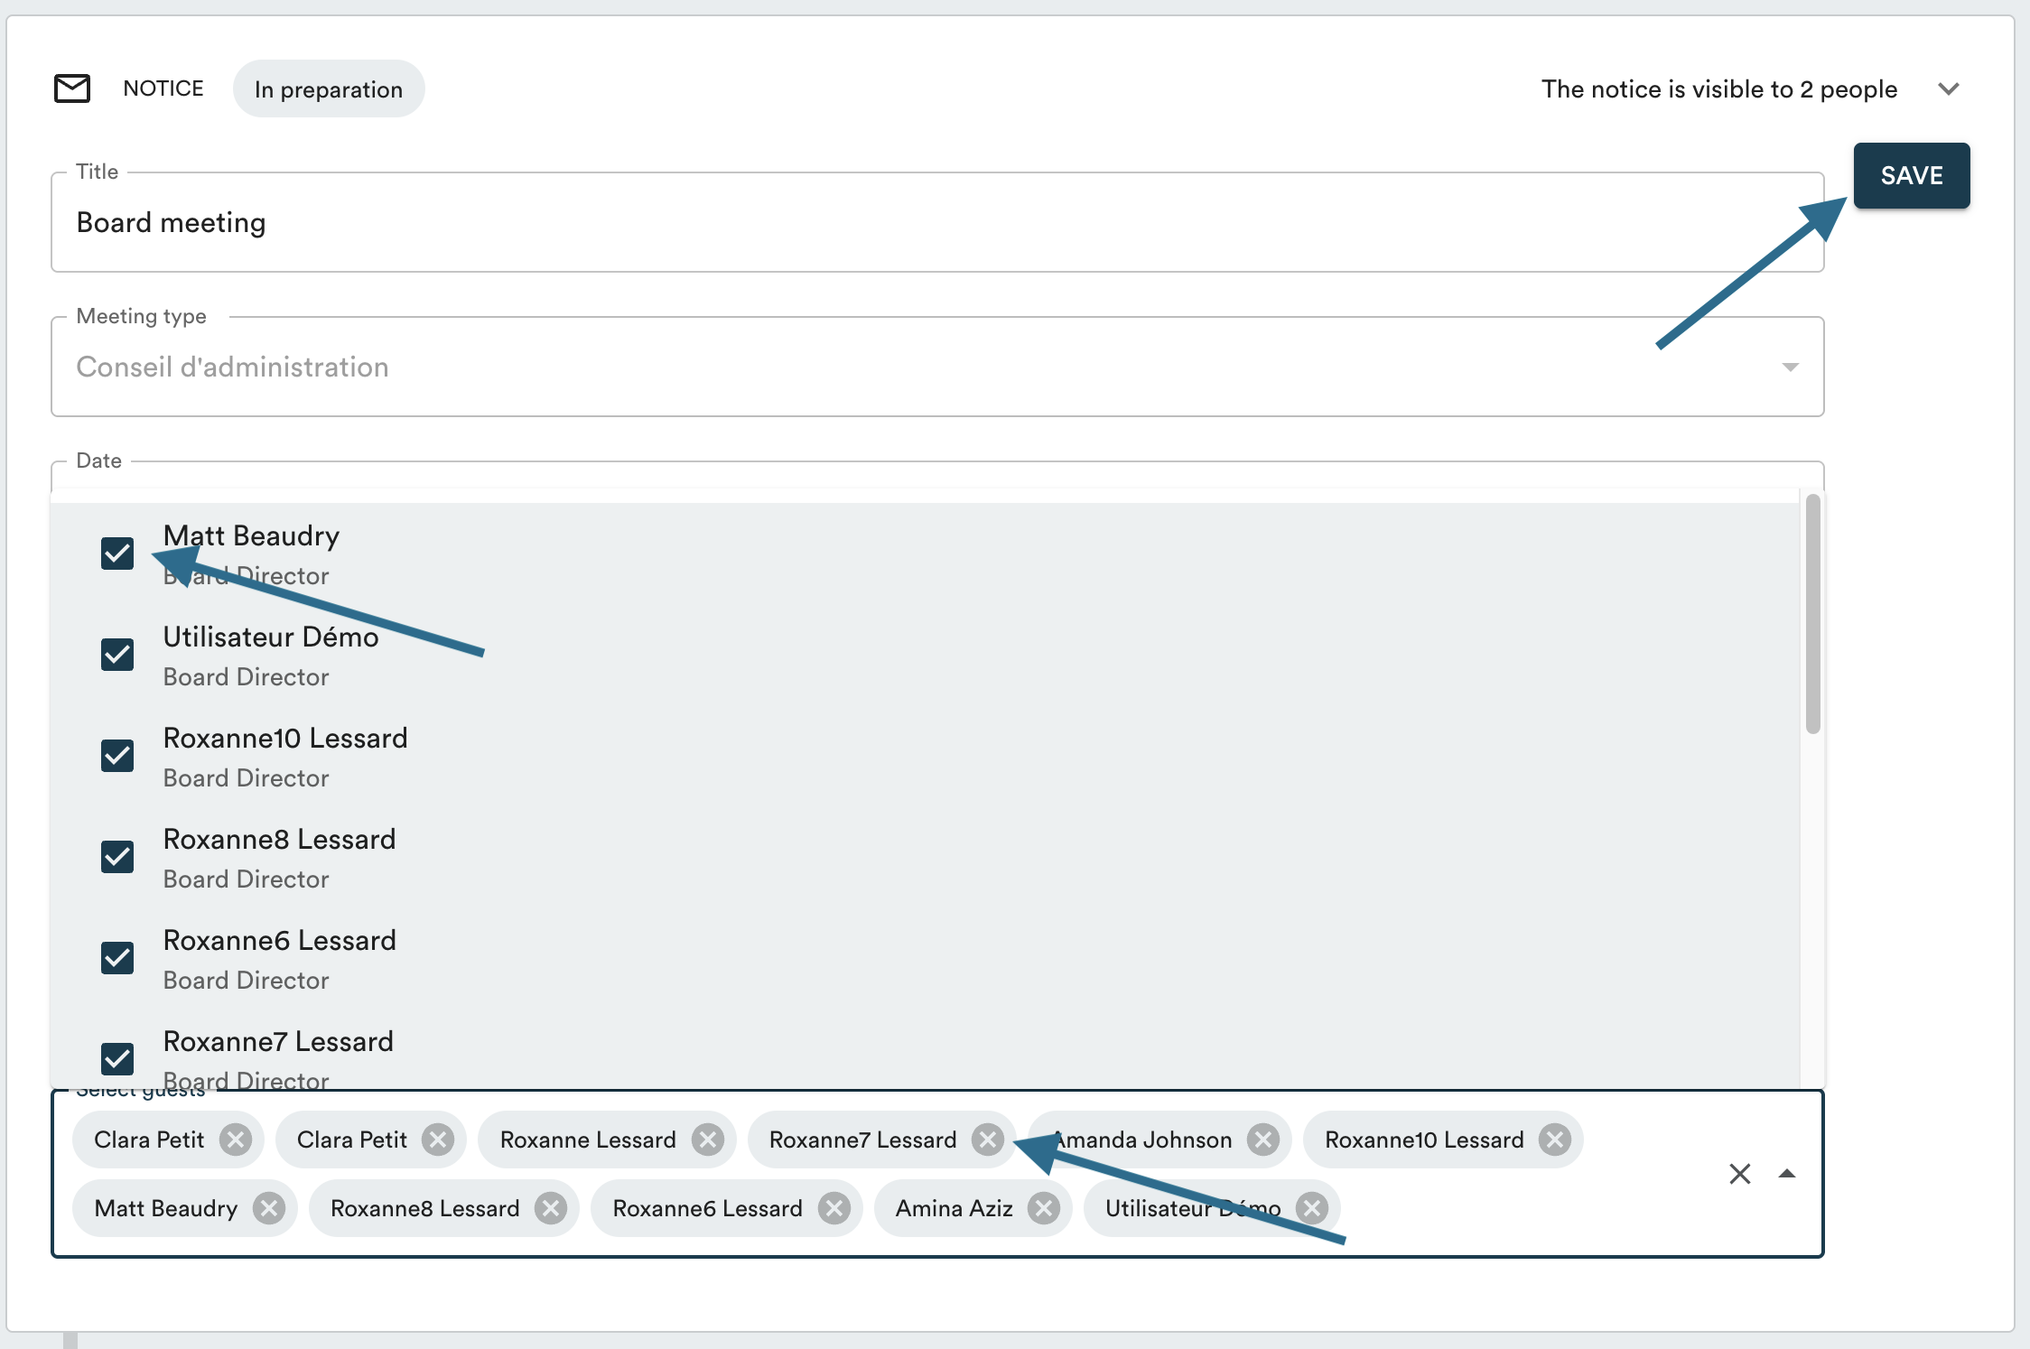
Task: Click the In preparation status chip
Action: point(329,88)
